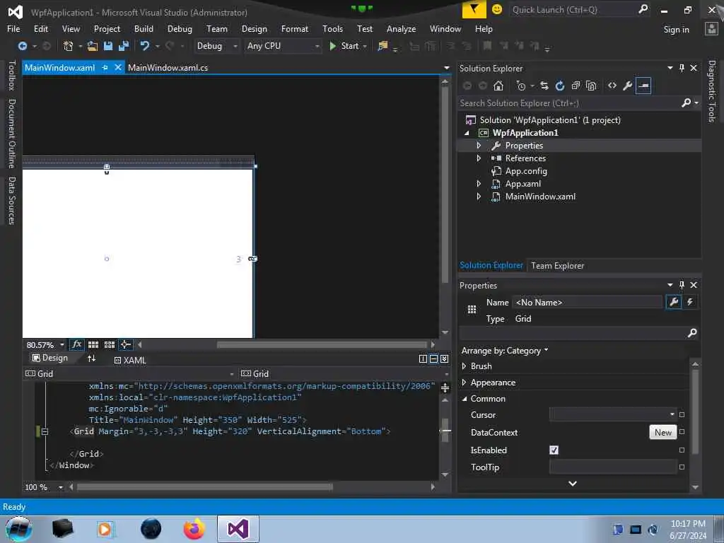This screenshot has height=543, width=724.
Task: Start debugging with the green Start button
Action: pyautogui.click(x=345, y=46)
